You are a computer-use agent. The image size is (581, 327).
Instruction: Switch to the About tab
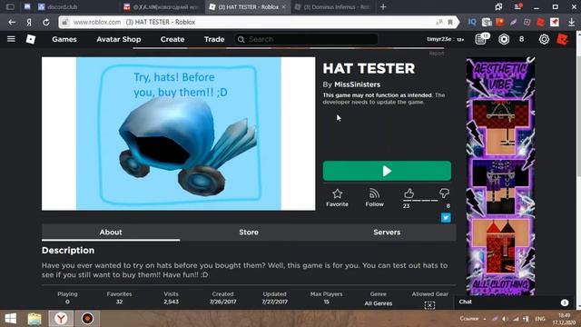click(x=111, y=233)
